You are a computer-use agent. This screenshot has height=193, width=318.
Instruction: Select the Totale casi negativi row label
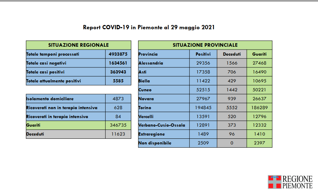[47, 63]
